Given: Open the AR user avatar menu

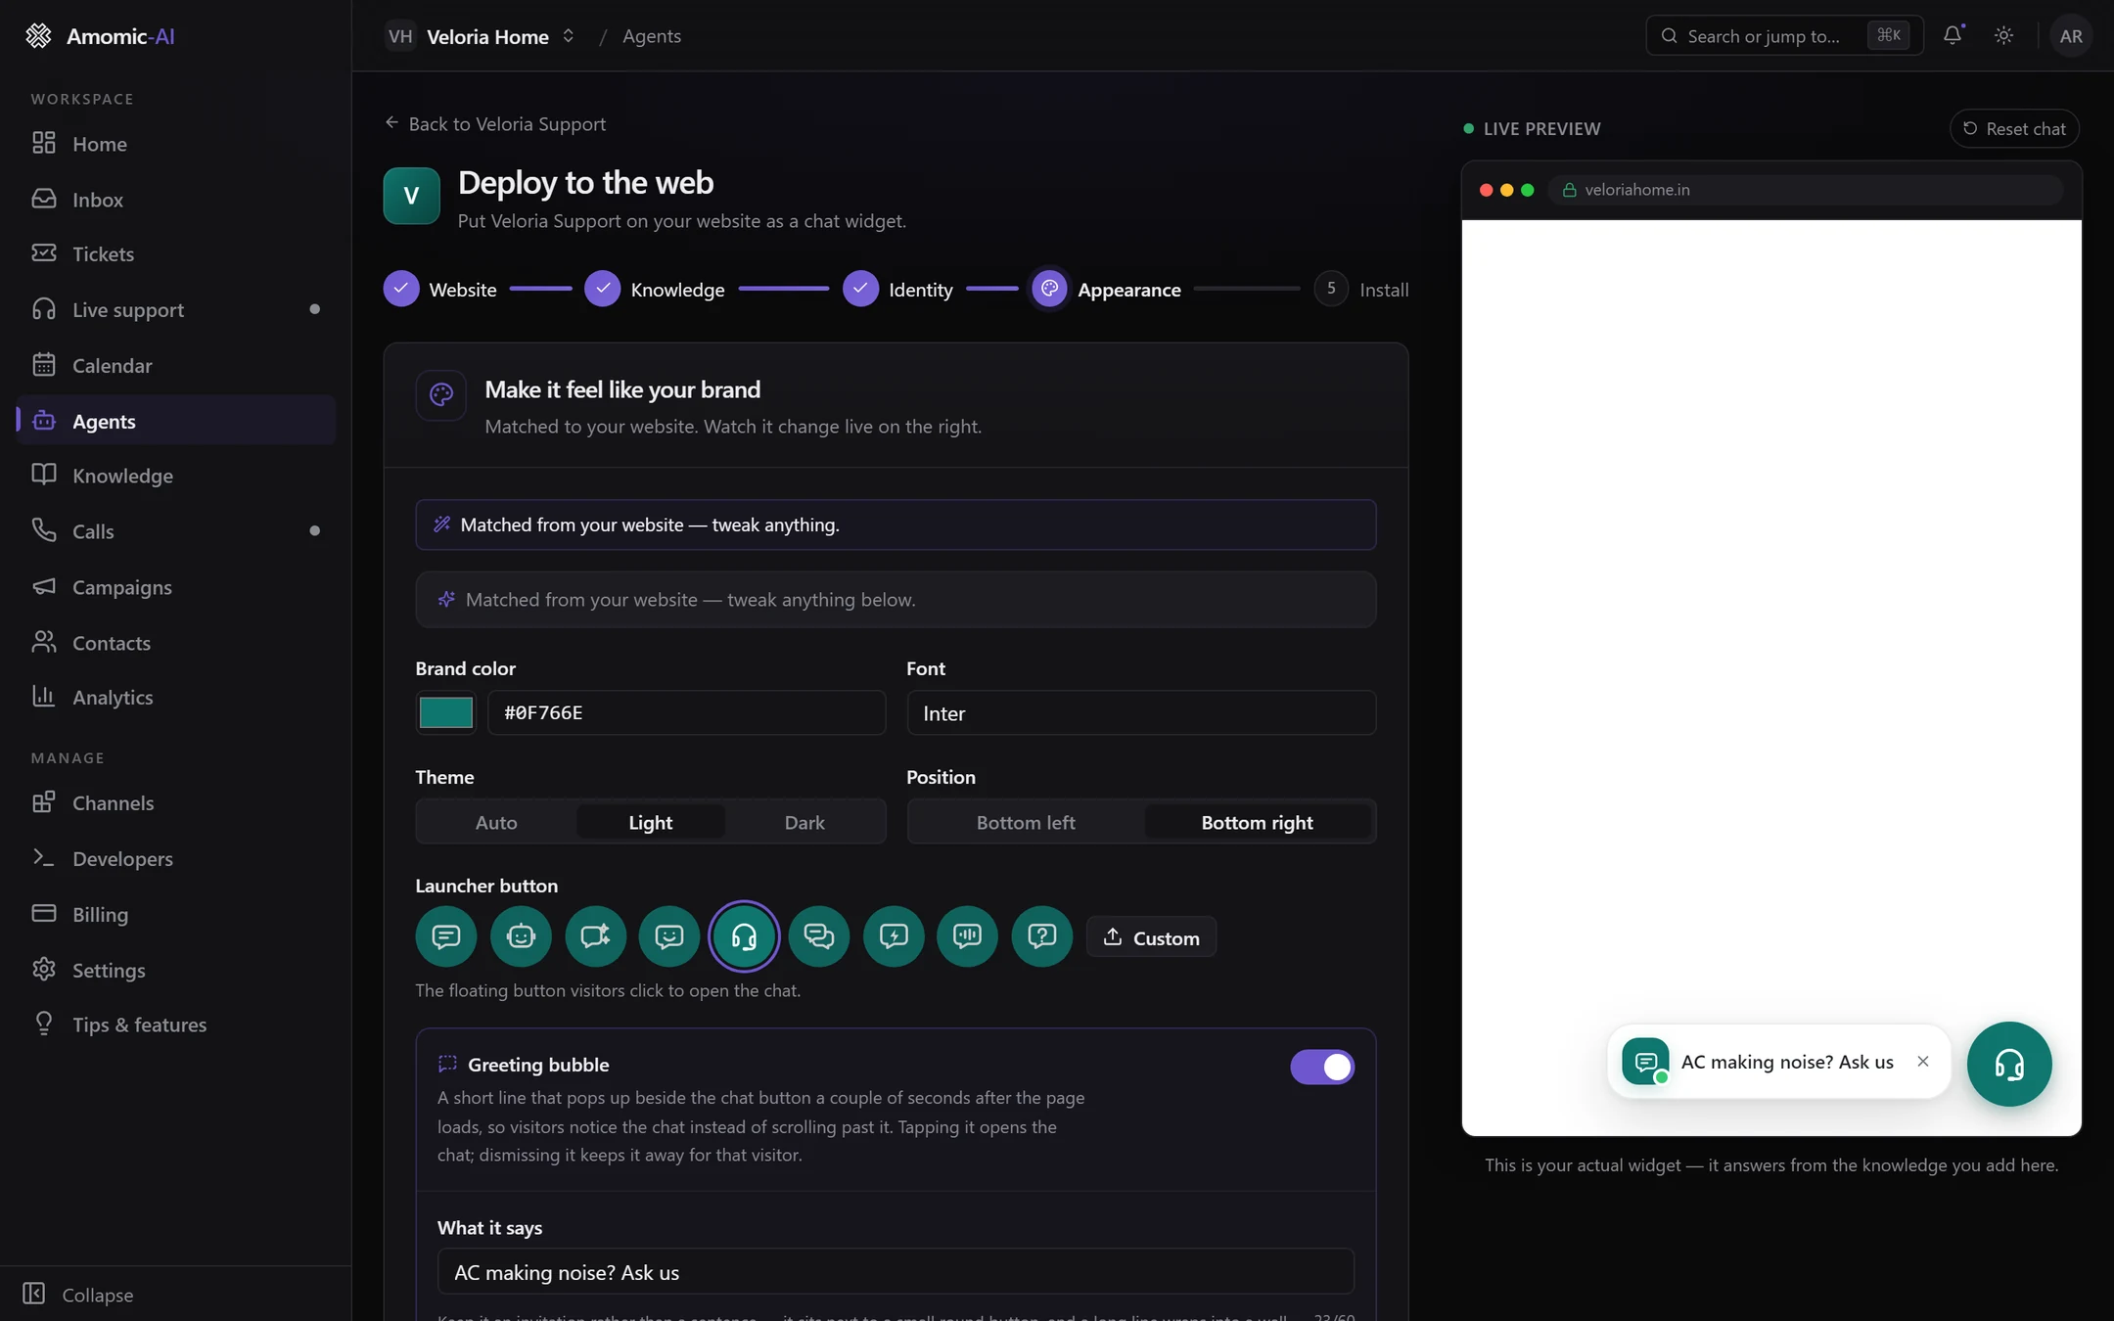Looking at the screenshot, I should (2071, 35).
